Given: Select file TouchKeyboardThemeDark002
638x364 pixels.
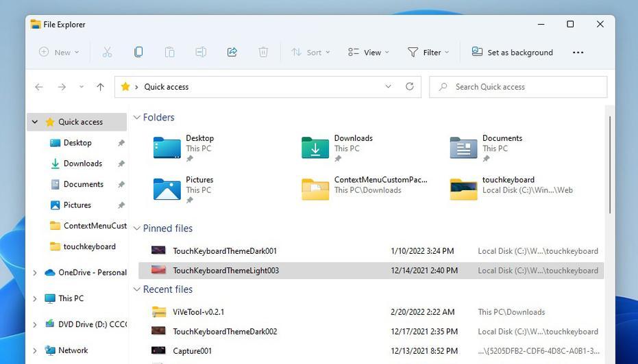Looking at the screenshot, I should coord(371,331).
